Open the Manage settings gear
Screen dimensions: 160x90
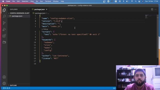pyautogui.click(x=4, y=83)
